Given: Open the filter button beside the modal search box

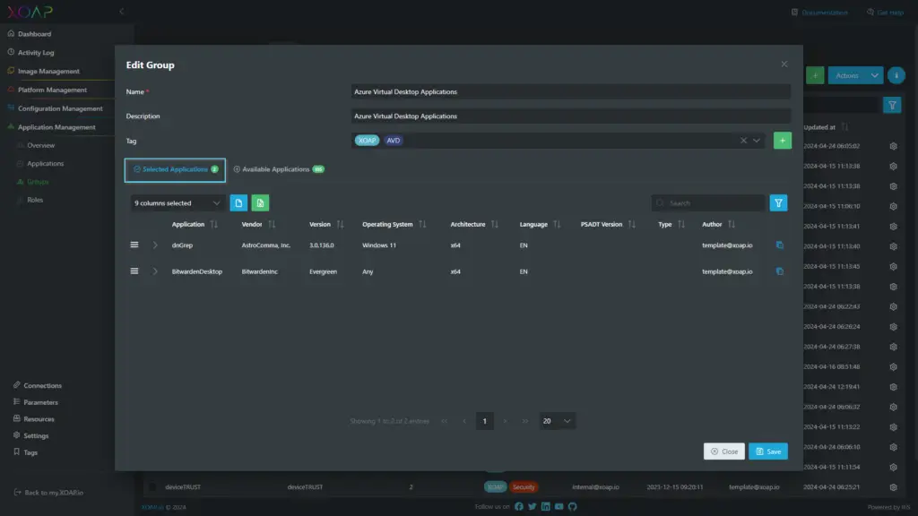Looking at the screenshot, I should coord(778,203).
